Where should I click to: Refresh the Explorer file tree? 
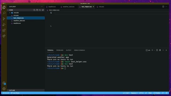tap(40, 10)
